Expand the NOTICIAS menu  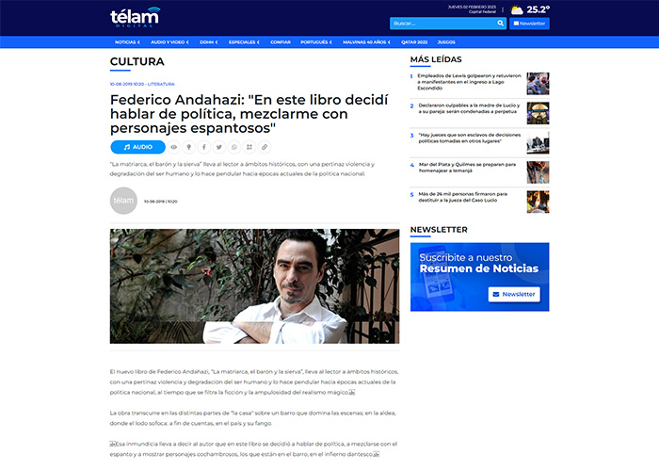pyautogui.click(x=127, y=42)
